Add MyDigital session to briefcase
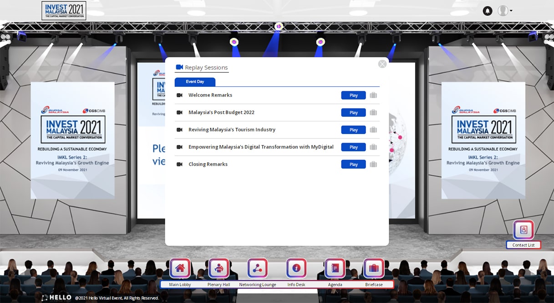The width and height of the screenshot is (554, 303). 373,147
